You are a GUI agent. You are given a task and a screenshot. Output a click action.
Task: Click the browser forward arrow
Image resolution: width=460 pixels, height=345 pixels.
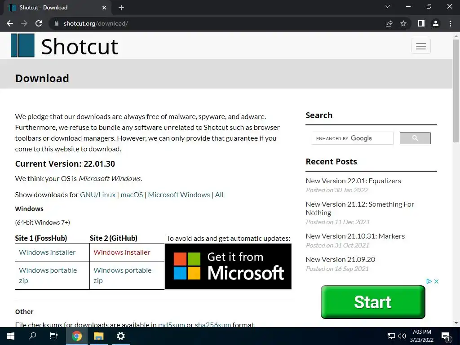24,23
